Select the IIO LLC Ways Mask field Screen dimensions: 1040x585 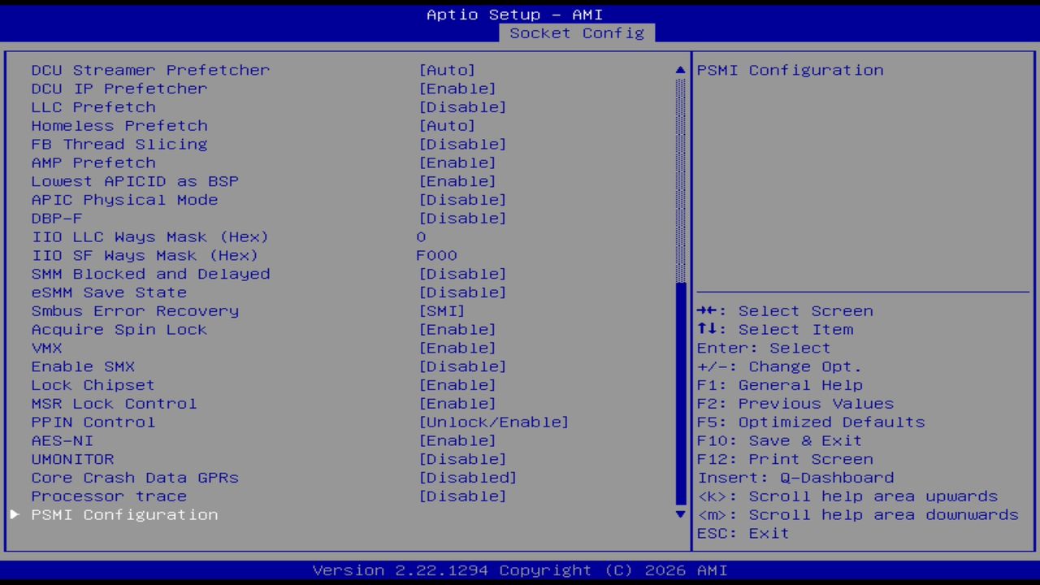click(150, 236)
